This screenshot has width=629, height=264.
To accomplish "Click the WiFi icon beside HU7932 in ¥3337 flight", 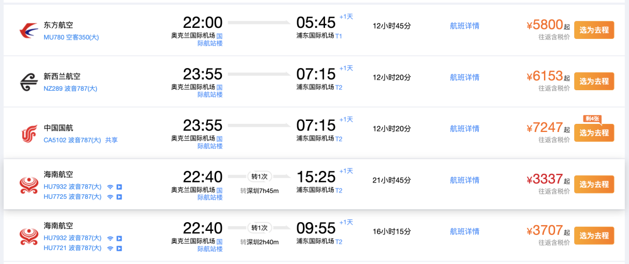I will click(x=110, y=187).
